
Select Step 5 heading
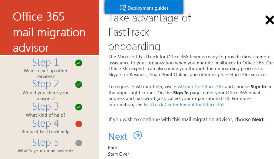[x=45, y=142]
